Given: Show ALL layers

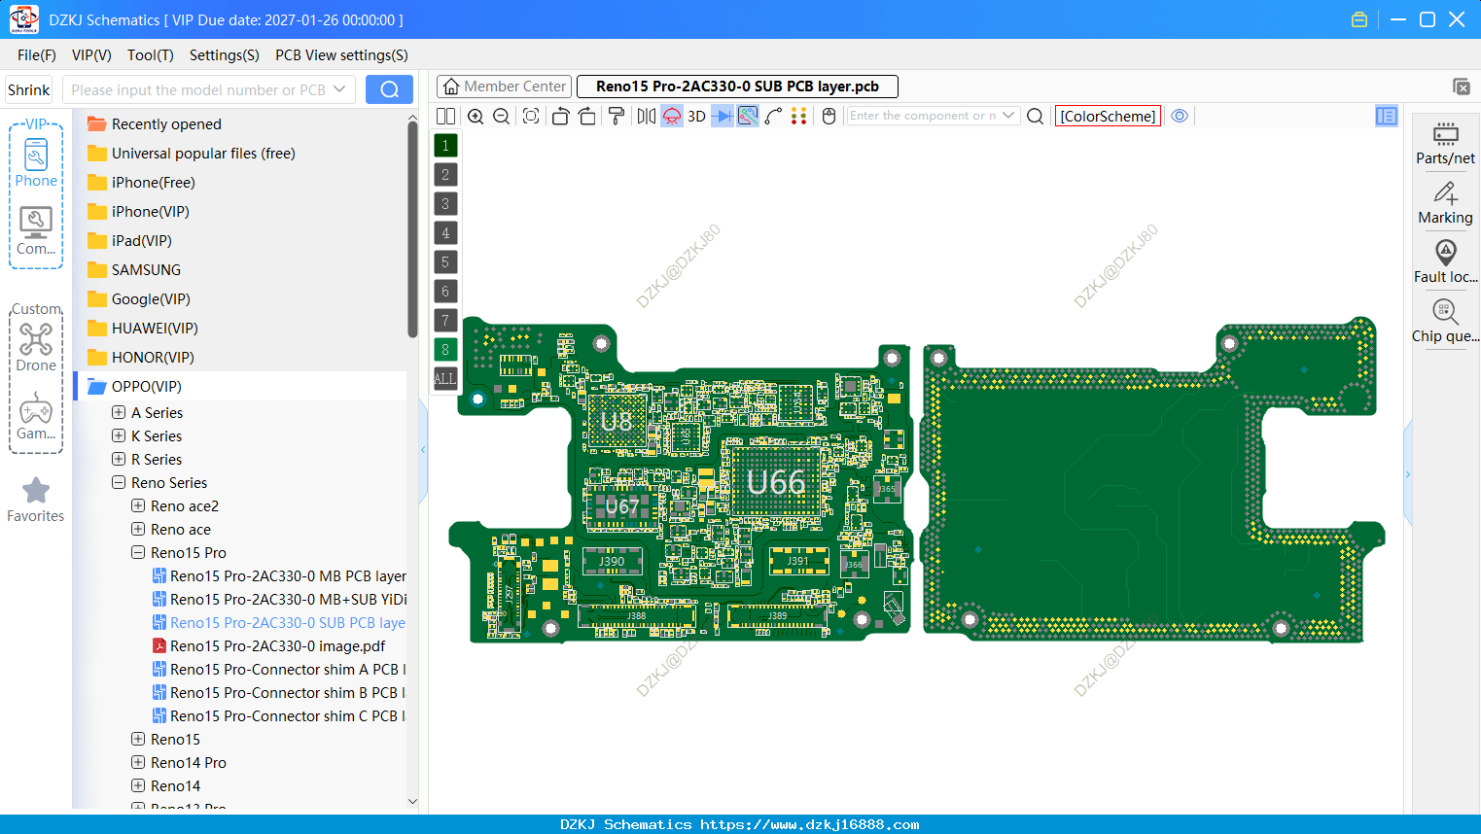Looking at the screenshot, I should click(x=445, y=379).
